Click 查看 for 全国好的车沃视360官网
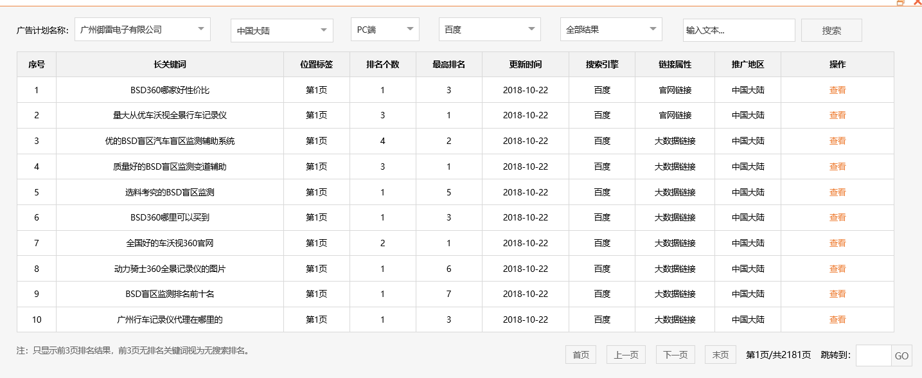This screenshot has height=378, width=922. [838, 243]
